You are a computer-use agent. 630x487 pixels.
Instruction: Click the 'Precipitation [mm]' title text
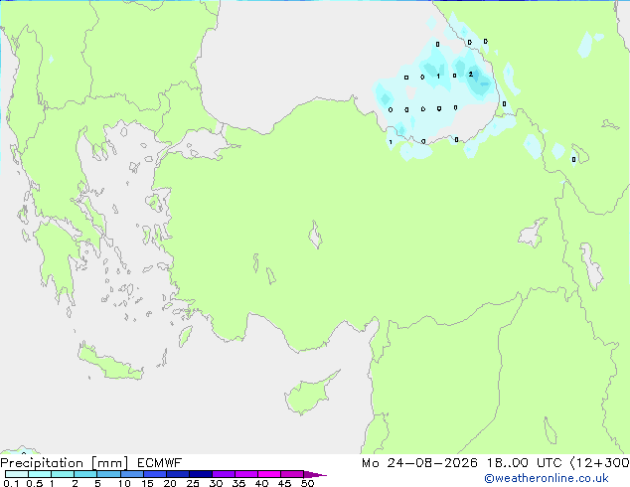point(65,463)
